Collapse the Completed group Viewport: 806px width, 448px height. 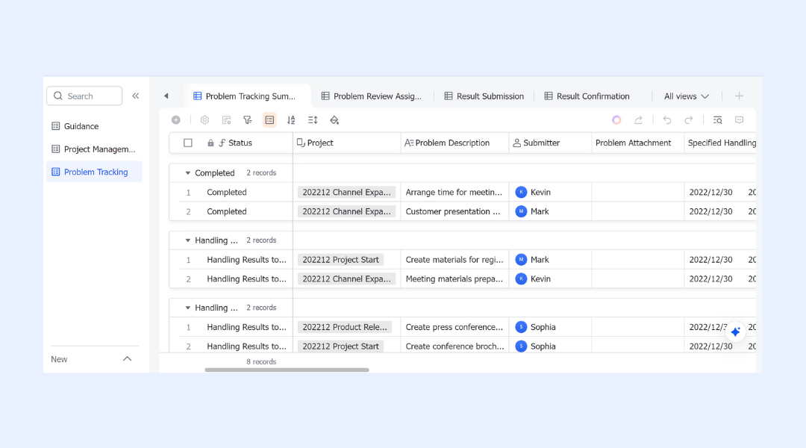coord(187,172)
